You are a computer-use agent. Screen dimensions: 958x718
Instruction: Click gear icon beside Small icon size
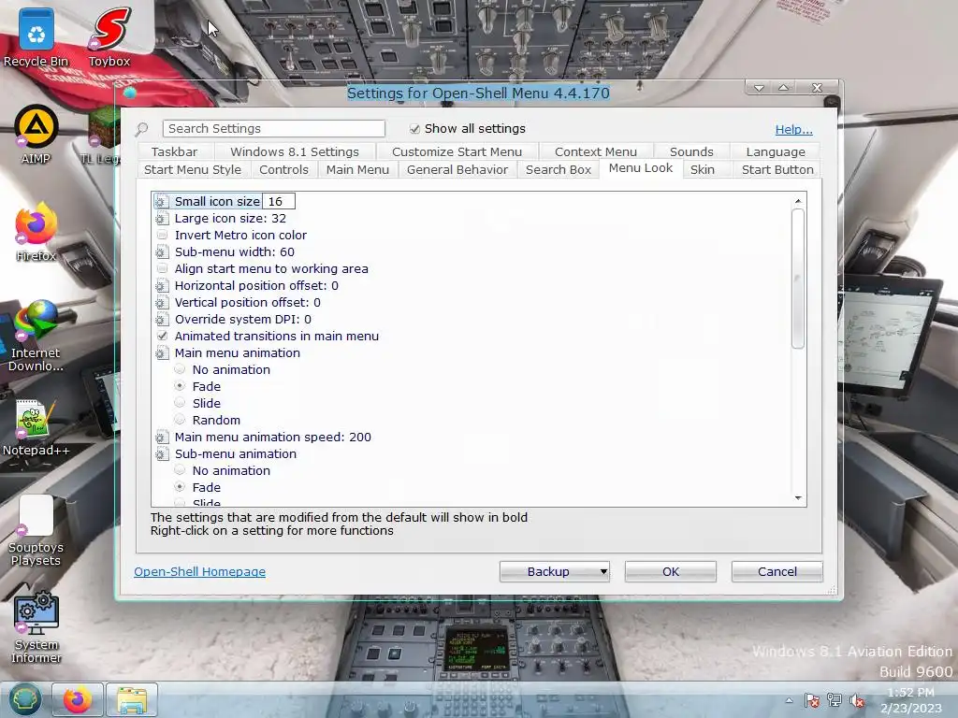click(161, 202)
